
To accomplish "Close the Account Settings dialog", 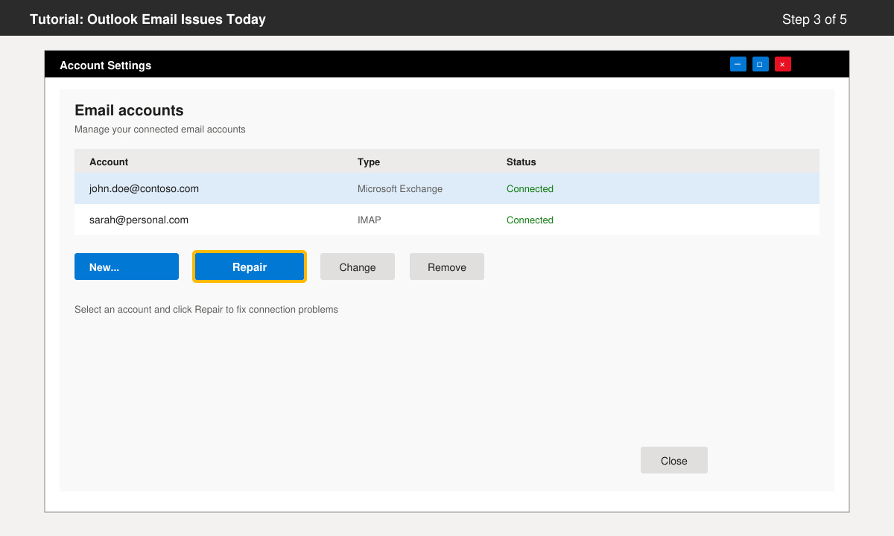I will 674,460.
